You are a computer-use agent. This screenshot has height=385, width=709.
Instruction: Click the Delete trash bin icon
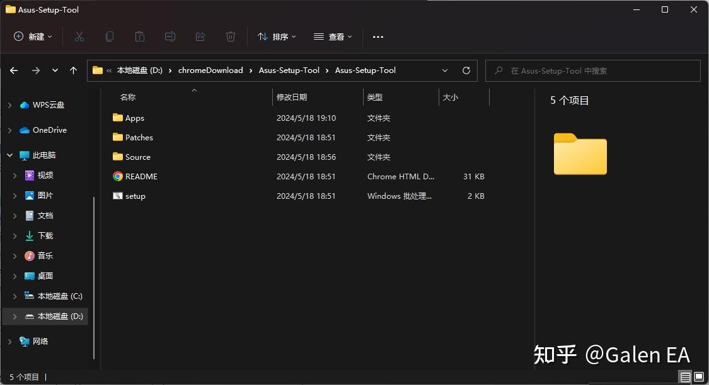(x=231, y=36)
